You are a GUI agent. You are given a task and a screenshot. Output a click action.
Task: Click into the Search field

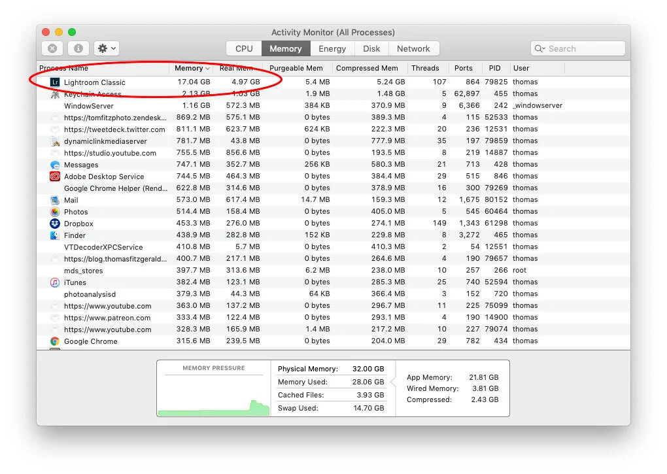(x=578, y=48)
